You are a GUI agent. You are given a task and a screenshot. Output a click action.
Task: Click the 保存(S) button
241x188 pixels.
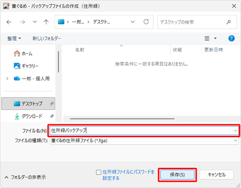tap(177, 175)
